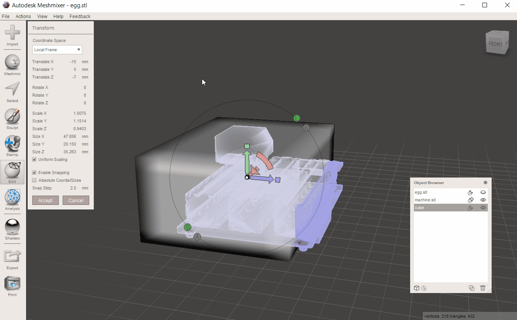Click the white center handle of the gizmo

tap(247, 177)
